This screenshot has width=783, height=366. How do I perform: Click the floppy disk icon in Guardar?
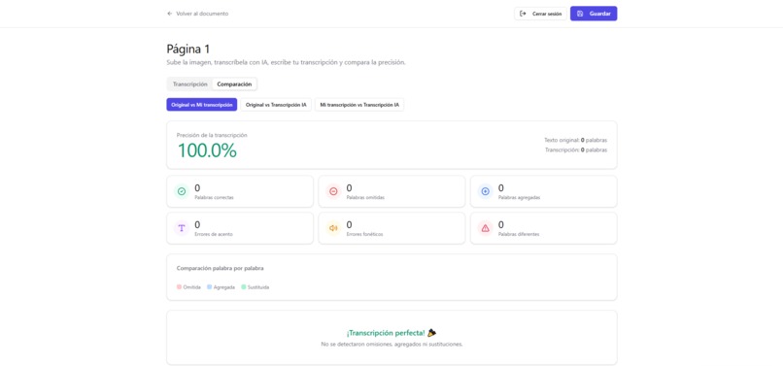pyautogui.click(x=580, y=14)
